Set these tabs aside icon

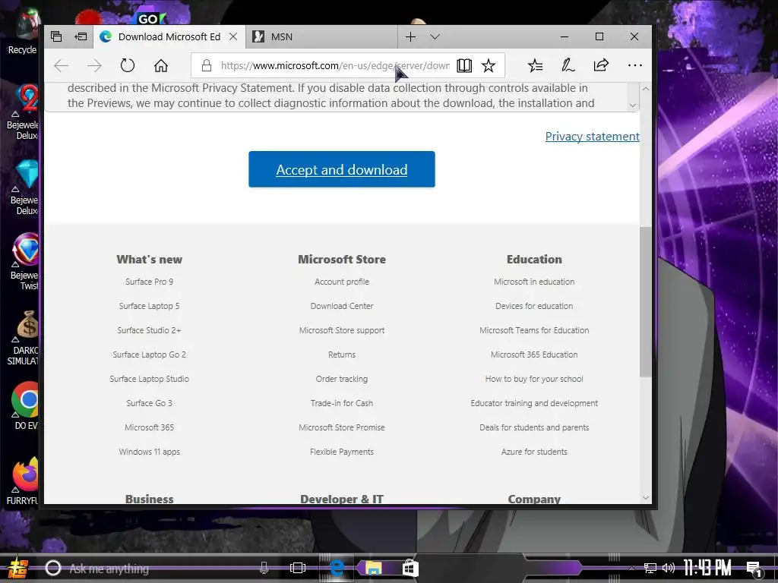click(81, 36)
